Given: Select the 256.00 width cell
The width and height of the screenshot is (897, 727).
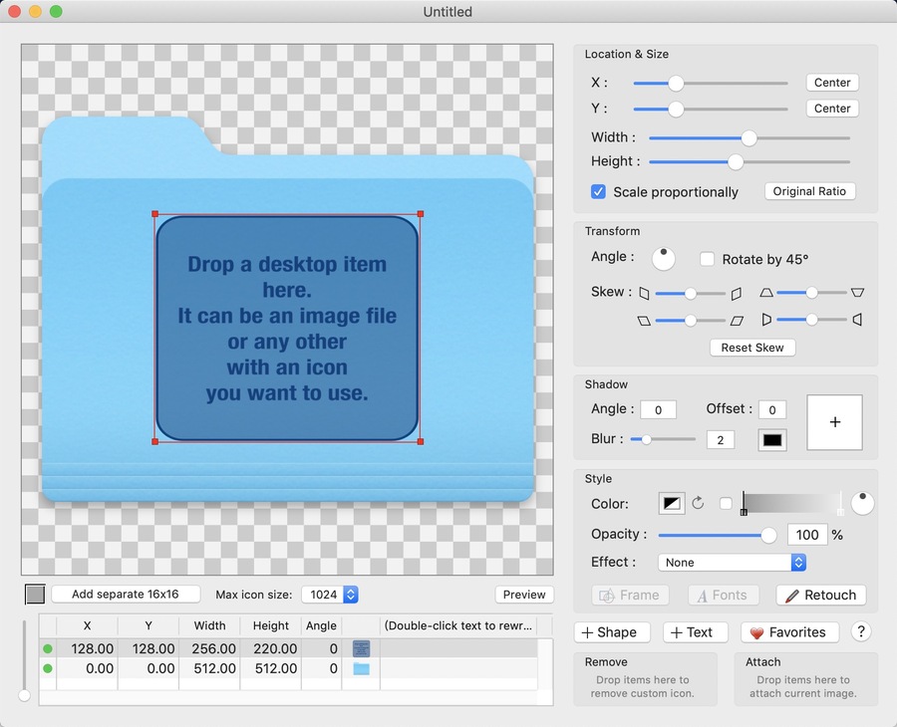Looking at the screenshot, I should click(209, 648).
